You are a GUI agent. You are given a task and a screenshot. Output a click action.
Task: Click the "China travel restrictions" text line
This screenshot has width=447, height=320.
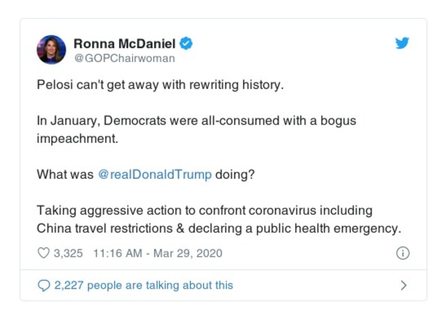[219, 228]
